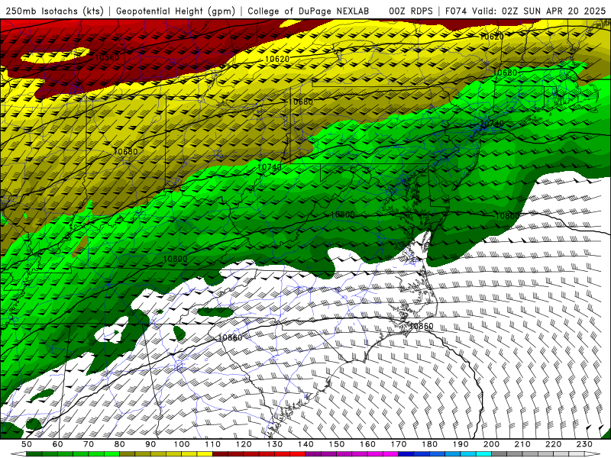Select the 150 value on the color legend
Viewport: 611px width, 458px height.
tap(337, 444)
